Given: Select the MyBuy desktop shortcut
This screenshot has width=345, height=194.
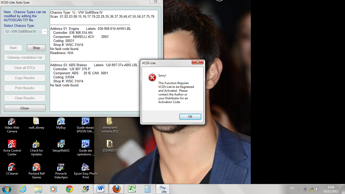Looking at the screenshot, I should tap(61, 123).
